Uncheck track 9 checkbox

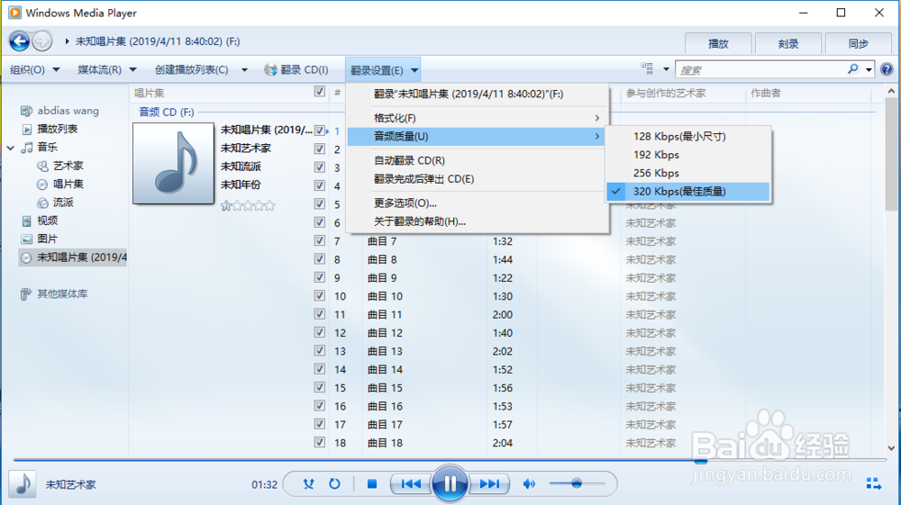(x=320, y=277)
